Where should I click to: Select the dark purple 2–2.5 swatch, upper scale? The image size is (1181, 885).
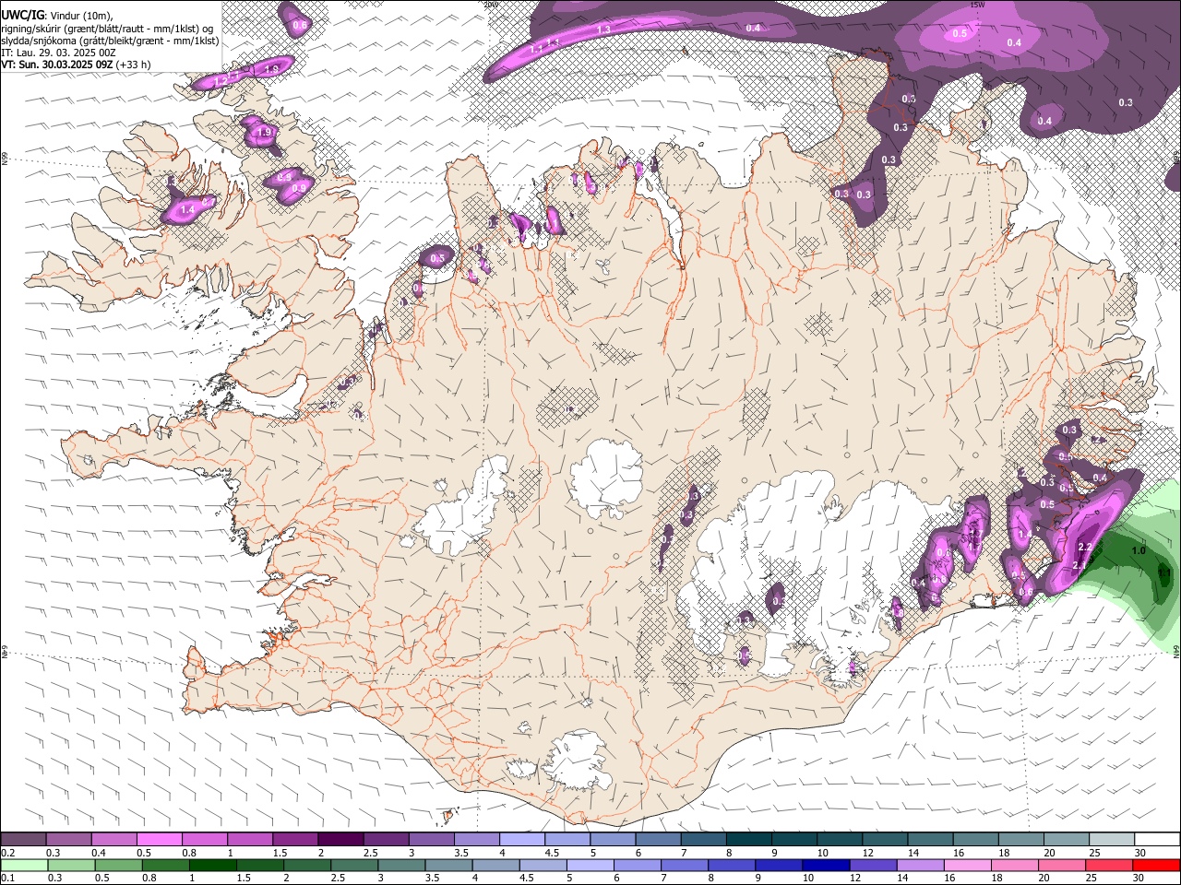tap(340, 840)
